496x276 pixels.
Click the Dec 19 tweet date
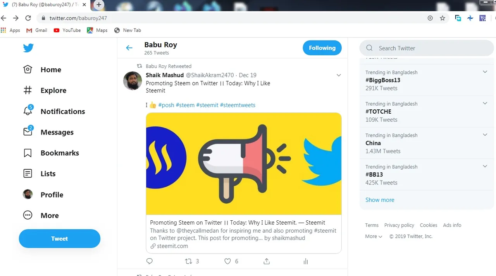[x=248, y=75]
